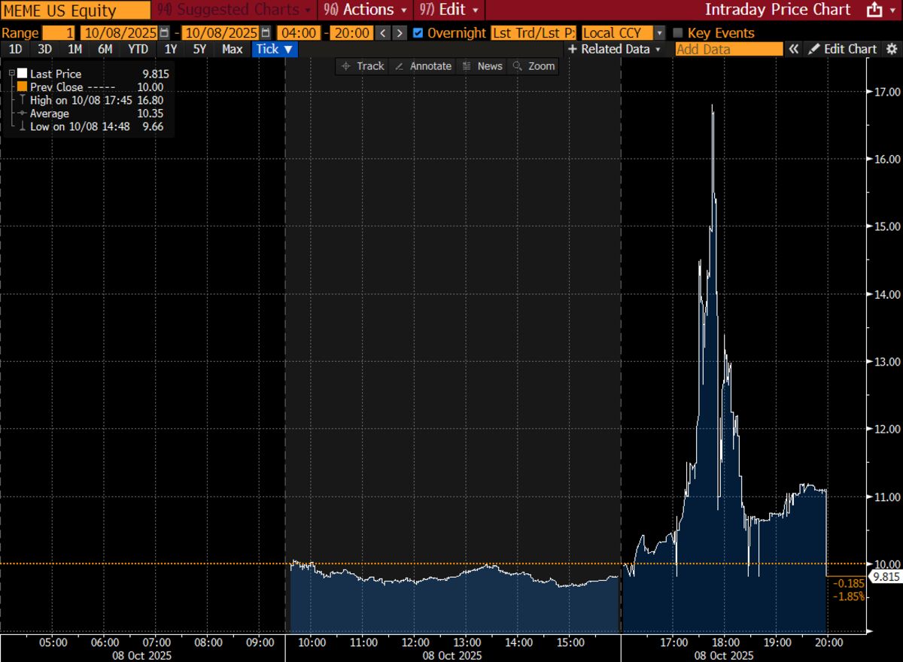Click the previous range arrow
The height and width of the screenshot is (662, 903).
click(x=383, y=33)
